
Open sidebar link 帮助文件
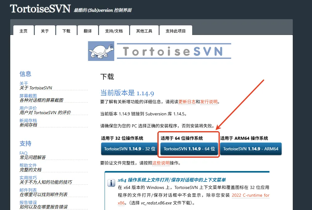point(28,165)
